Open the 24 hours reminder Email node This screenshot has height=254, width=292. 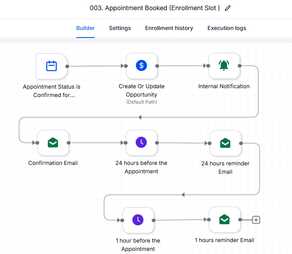[225, 143]
